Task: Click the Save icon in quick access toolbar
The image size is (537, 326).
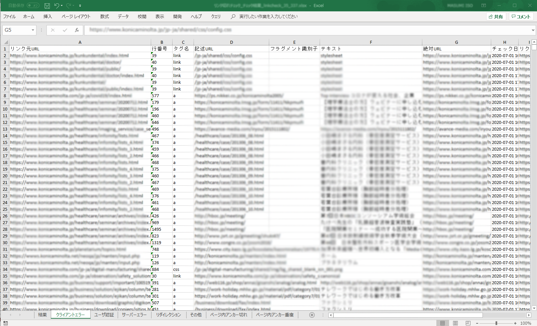Action: point(47,6)
